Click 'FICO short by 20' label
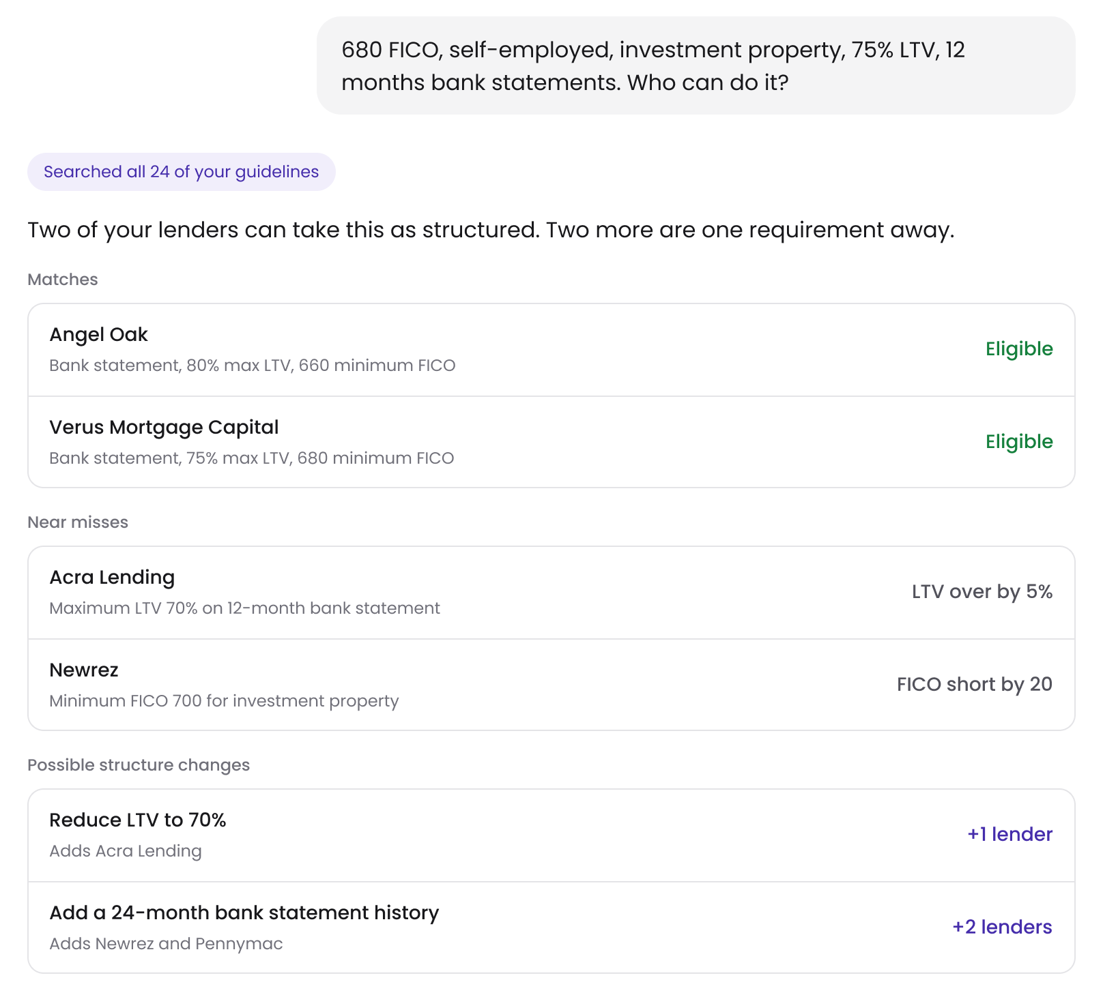Screen dimensions: 1103x982 (975, 685)
